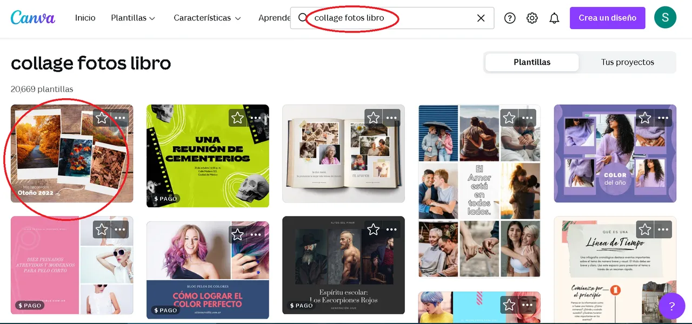The height and width of the screenshot is (324, 692).
Task: Open more options on Espíritu escolar template
Action: [391, 230]
